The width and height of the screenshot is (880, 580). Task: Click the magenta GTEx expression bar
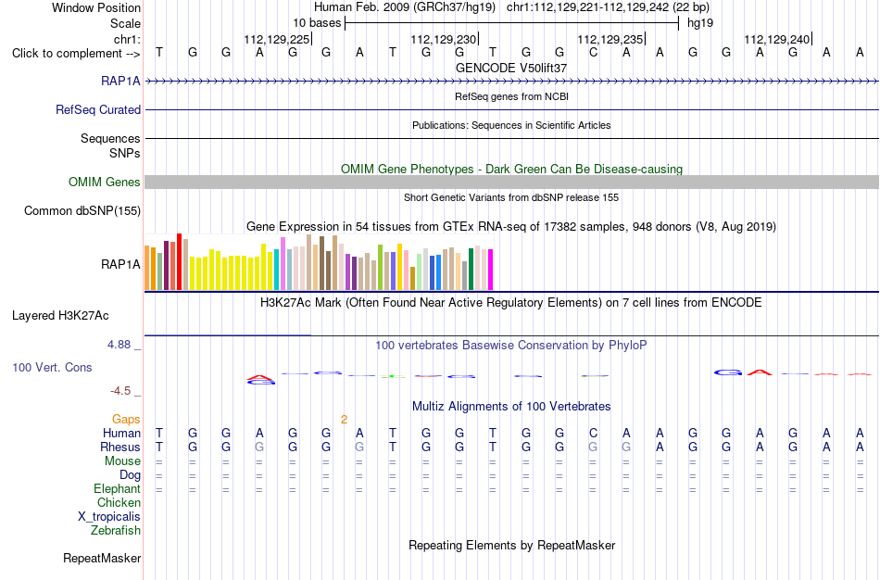[x=490, y=270]
